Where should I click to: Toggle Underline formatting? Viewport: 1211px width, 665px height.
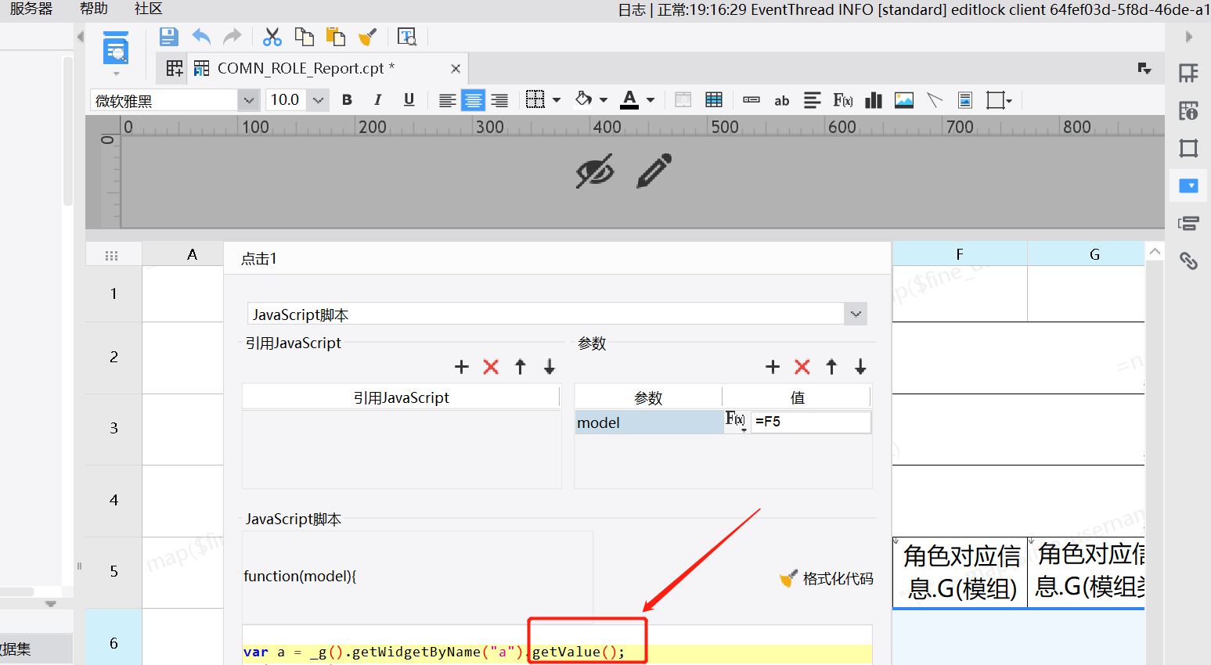point(409,100)
